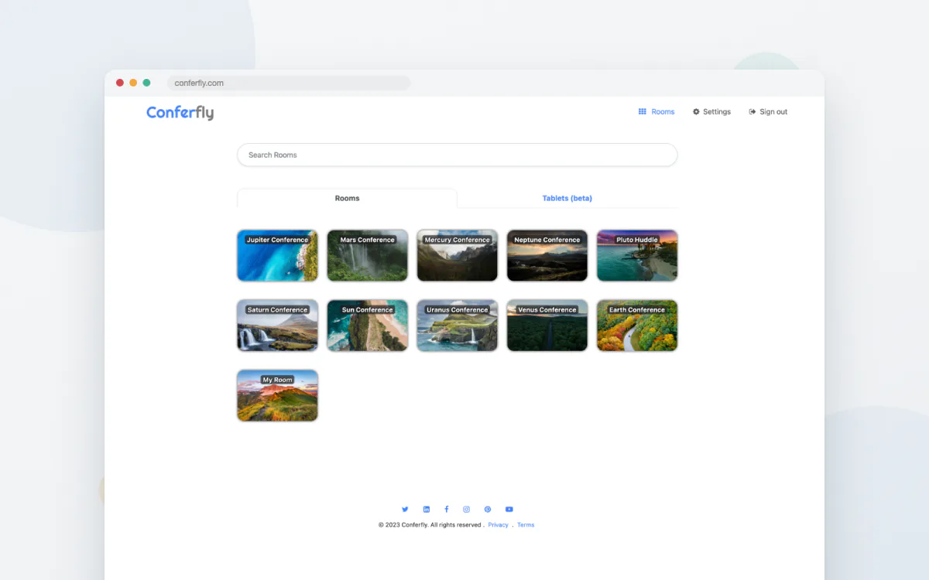Open the Instagram icon in footer
929x580 pixels.
click(x=467, y=509)
